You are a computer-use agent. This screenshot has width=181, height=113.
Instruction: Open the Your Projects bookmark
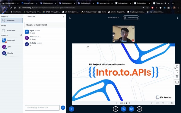(32, 12)
